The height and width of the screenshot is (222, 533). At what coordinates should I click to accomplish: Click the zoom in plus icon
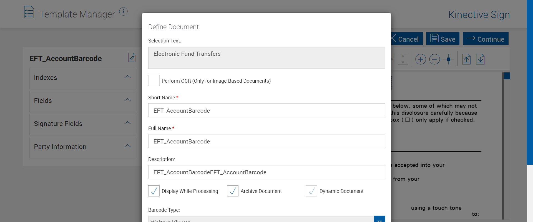[x=421, y=59]
